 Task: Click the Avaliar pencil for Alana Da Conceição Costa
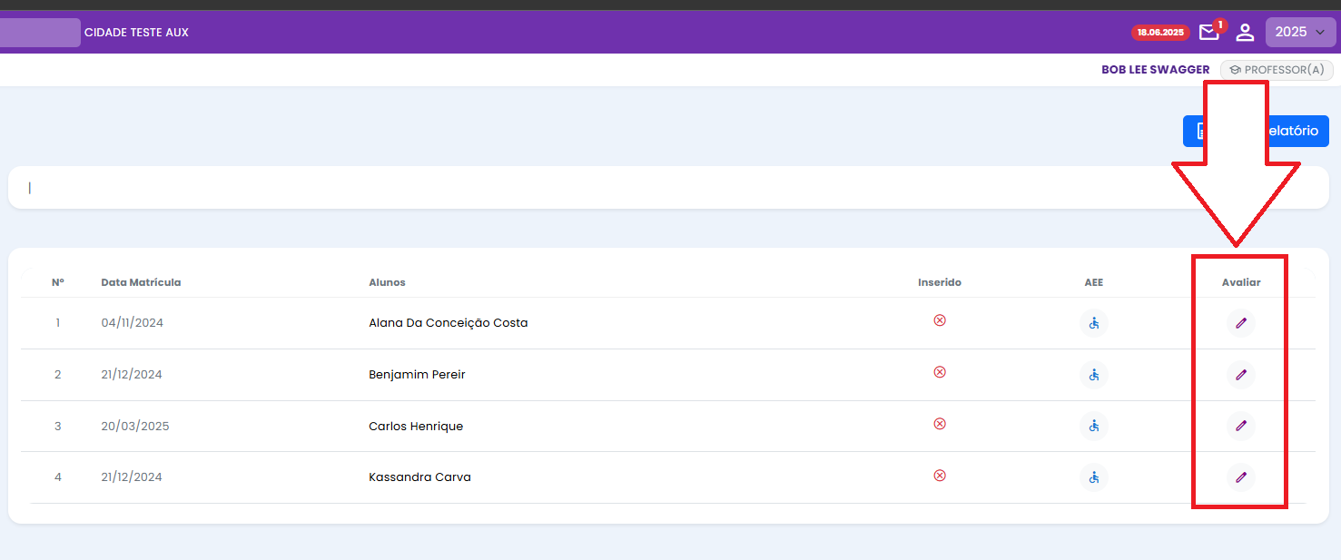point(1241,322)
